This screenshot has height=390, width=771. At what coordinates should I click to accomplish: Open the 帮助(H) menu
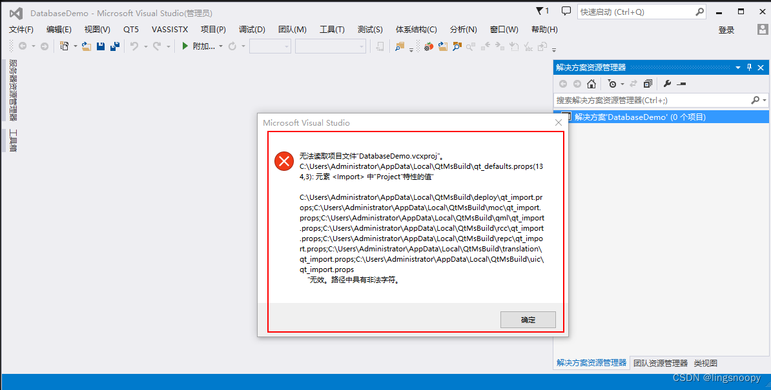[x=544, y=30]
